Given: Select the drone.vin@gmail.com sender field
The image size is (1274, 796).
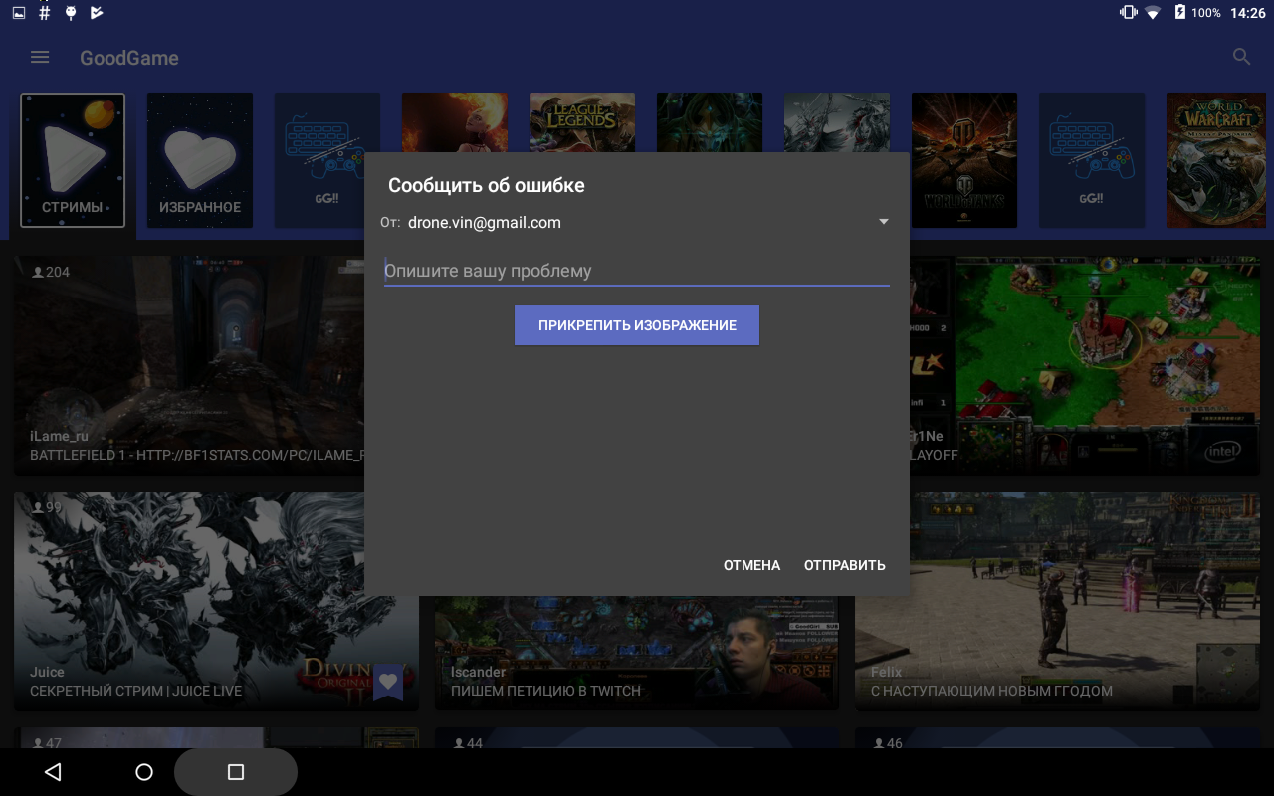Looking at the screenshot, I should click(x=637, y=223).
